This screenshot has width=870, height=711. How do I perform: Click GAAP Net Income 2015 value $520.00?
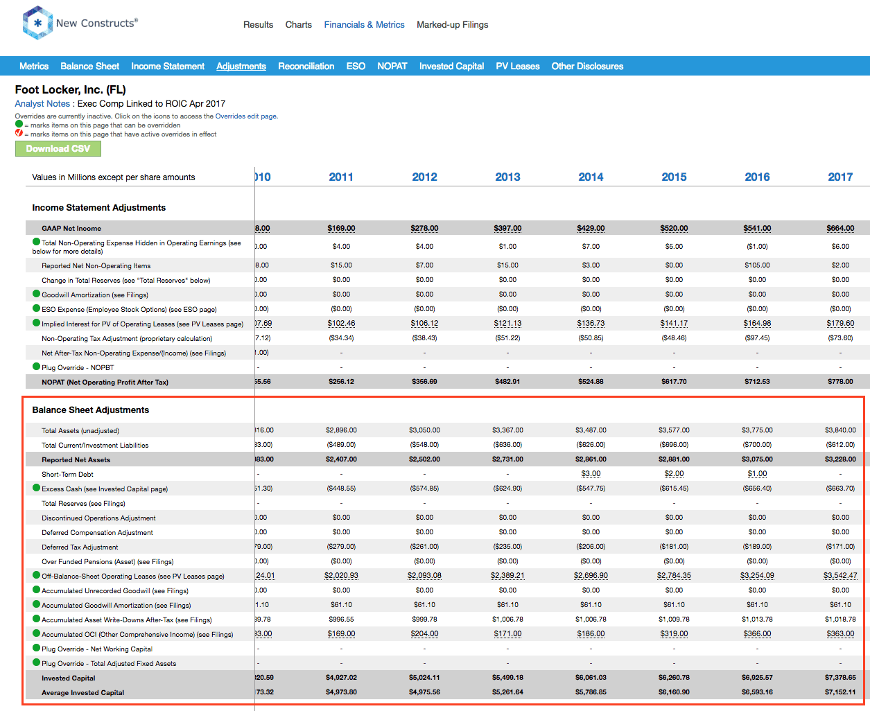point(675,228)
